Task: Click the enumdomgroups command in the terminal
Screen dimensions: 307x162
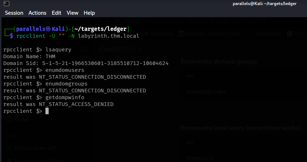Action: pyautogui.click(x=66, y=84)
